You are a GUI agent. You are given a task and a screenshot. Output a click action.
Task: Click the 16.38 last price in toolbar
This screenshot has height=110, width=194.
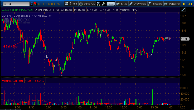[187, 4]
